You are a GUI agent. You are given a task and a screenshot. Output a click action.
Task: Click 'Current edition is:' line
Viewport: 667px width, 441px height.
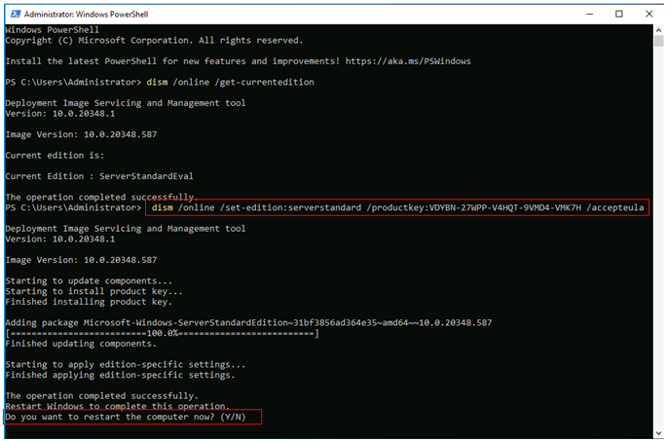tap(55, 155)
